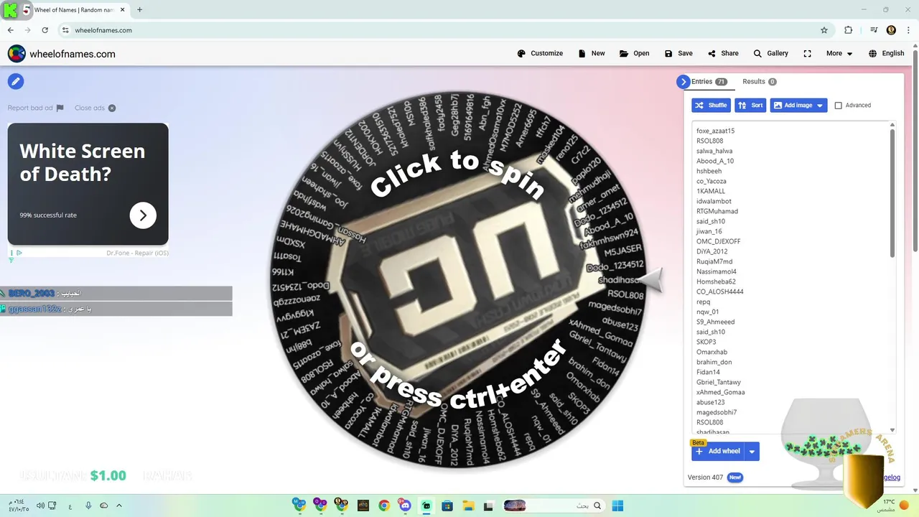Spin the wheel by clicking its center

(x=457, y=280)
